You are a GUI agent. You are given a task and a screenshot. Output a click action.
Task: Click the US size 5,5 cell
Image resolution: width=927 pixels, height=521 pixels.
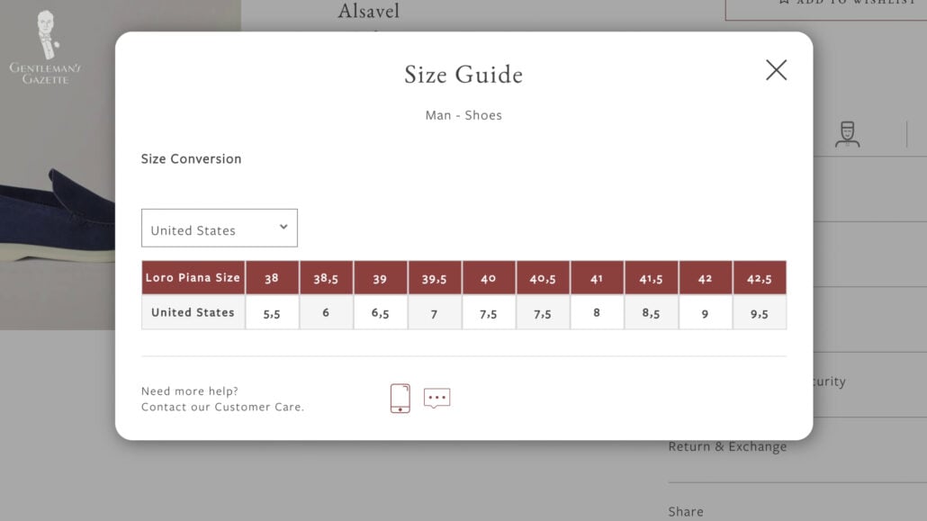[x=272, y=313]
